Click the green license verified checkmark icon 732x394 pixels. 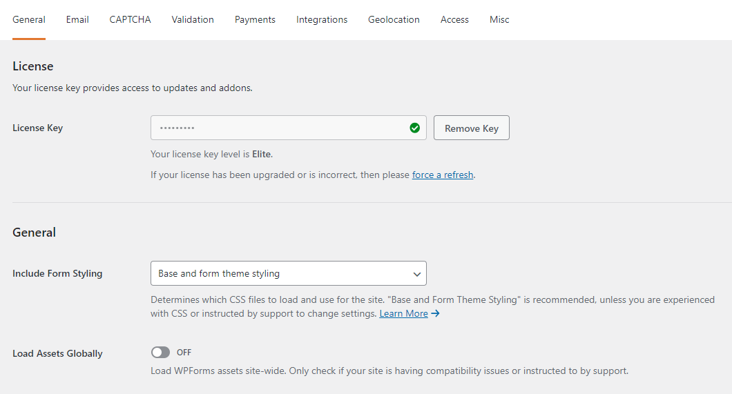coord(414,128)
